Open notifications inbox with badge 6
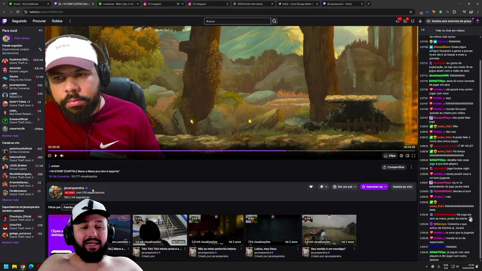The width and height of the screenshot is (482, 271). coord(405,21)
